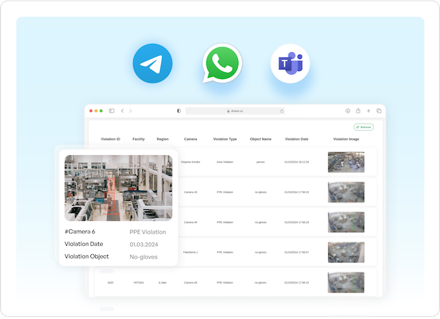Image resolution: width=440 pixels, height=319 pixels.
Task: Open the Paketleme 1 row violation image
Action: coord(345,252)
